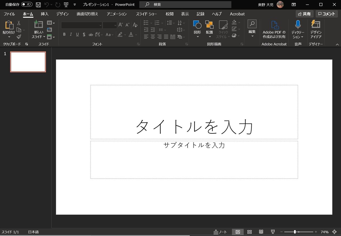Image resolution: width=341 pixels, height=236 pixels.
Task: Open Line Spacing dropdown
Action: tap(170, 23)
